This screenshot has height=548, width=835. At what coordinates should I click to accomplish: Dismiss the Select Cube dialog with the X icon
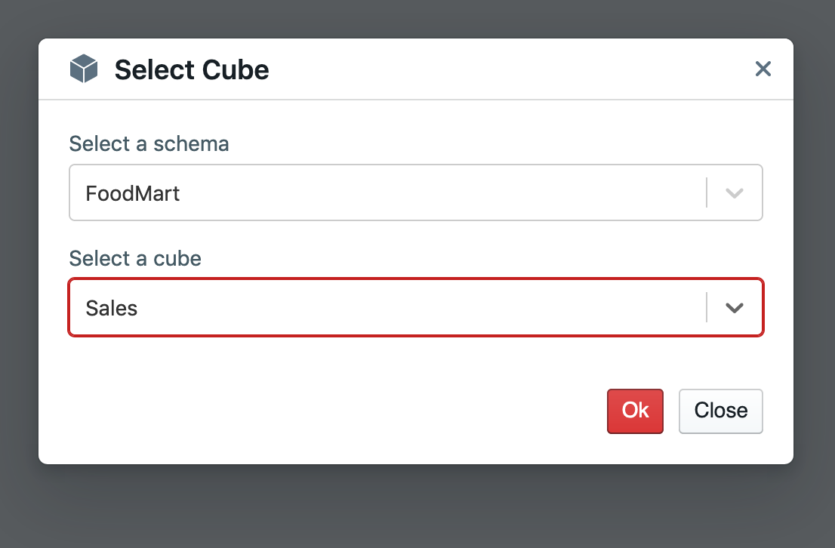pyautogui.click(x=763, y=69)
